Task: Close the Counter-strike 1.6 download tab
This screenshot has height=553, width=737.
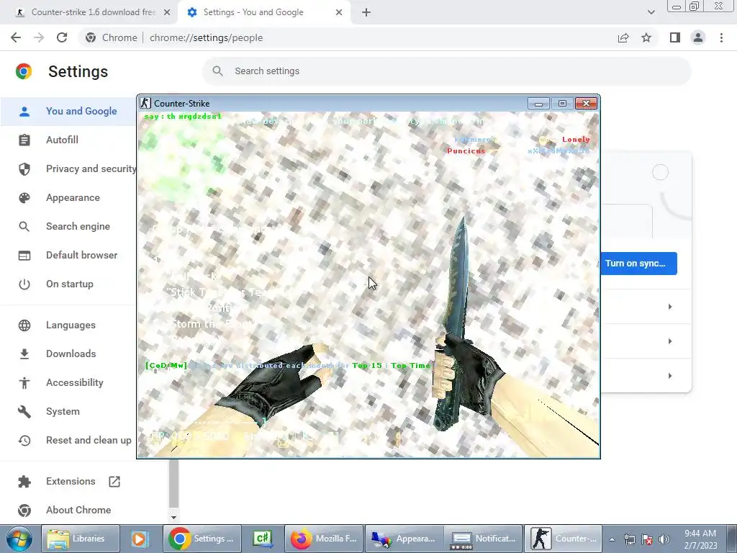Action: pos(167,12)
